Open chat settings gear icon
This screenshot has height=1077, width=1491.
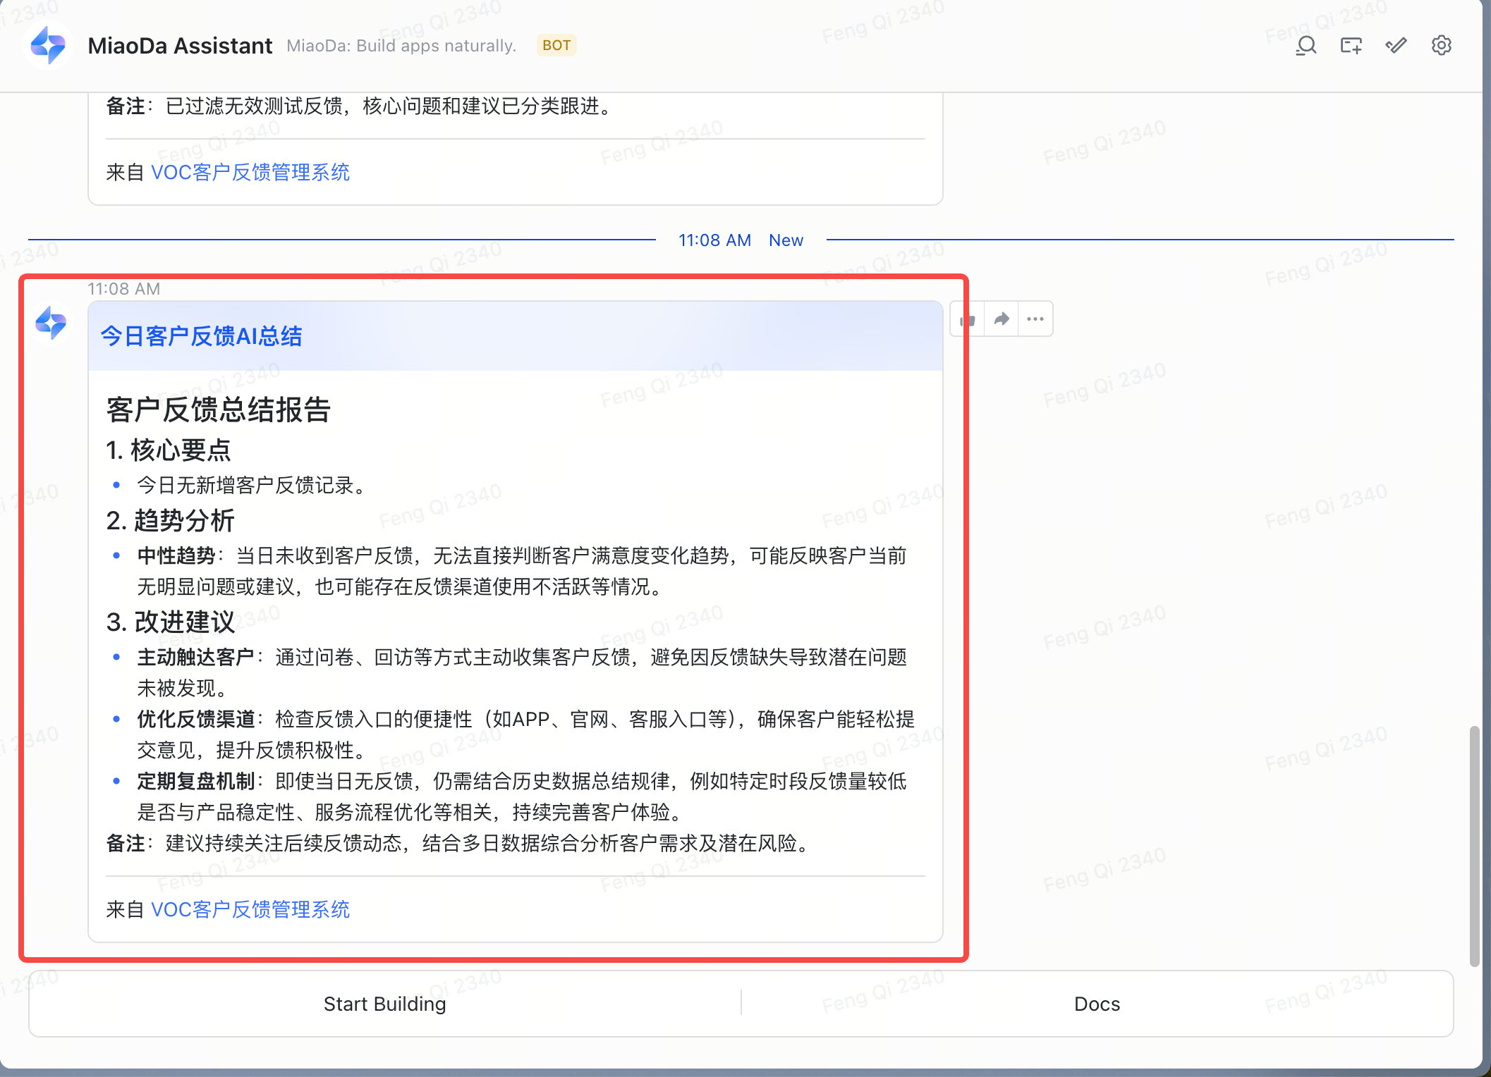(1441, 46)
